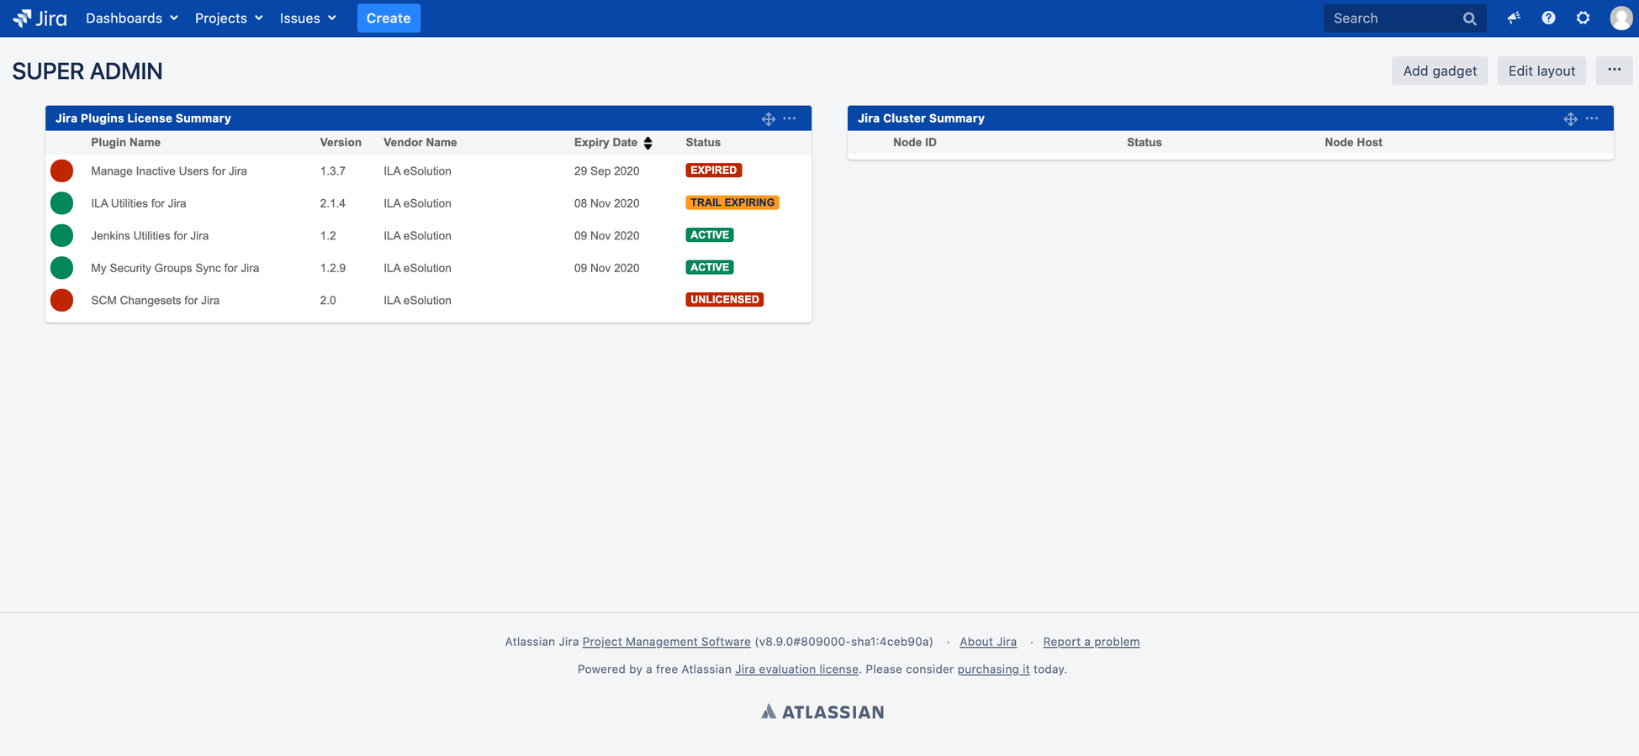Click ACTIVE badge for Jenkins Utilities
1639x756 pixels.
(710, 235)
